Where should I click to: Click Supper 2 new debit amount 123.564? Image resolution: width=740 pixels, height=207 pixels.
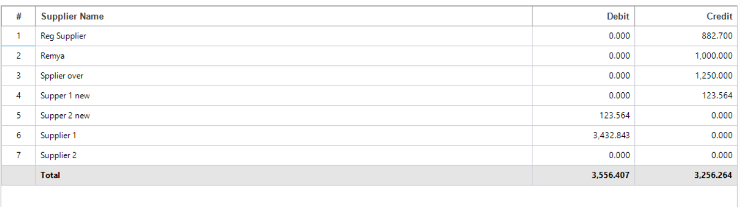(616, 116)
